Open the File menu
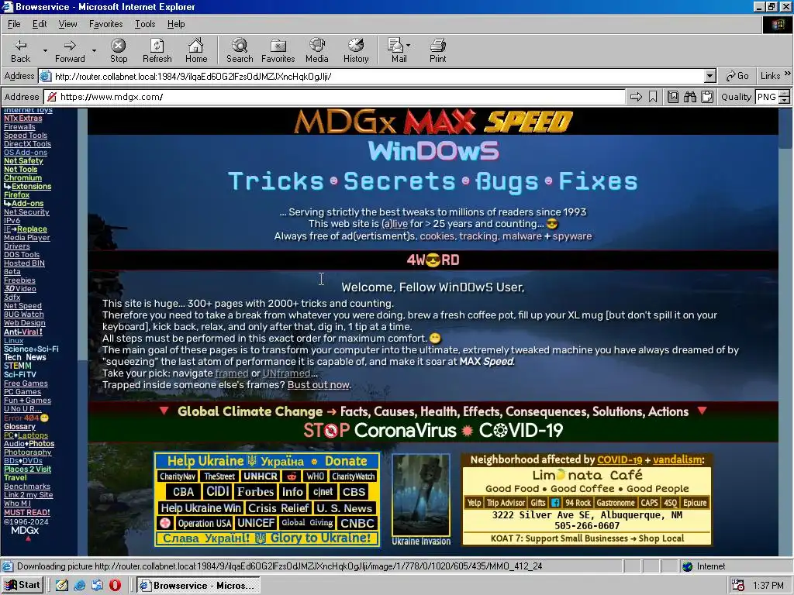This screenshot has height=595, width=794. click(x=14, y=24)
